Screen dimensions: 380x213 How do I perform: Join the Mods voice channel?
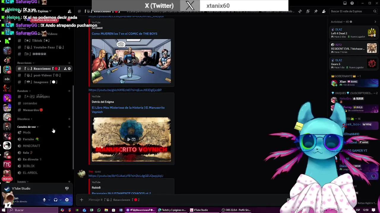44,133
